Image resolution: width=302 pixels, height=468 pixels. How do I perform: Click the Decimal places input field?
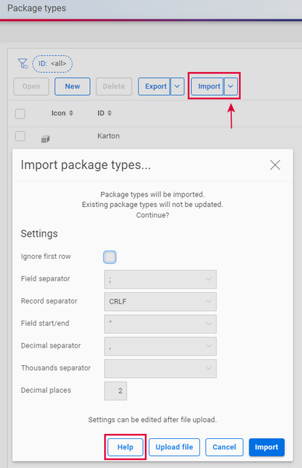click(x=115, y=391)
